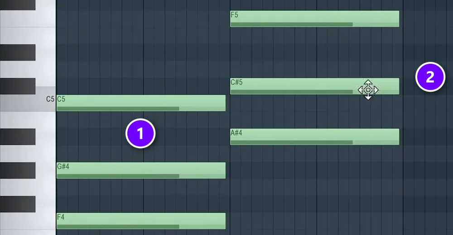Play the D#5 black piano key
Viewport: 453px width, 235px height.
pos(18,52)
